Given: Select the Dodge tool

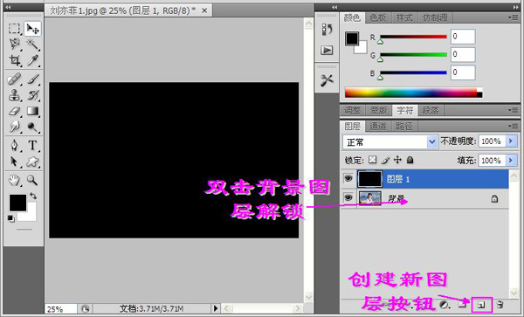Looking at the screenshot, I should pos(32,127).
